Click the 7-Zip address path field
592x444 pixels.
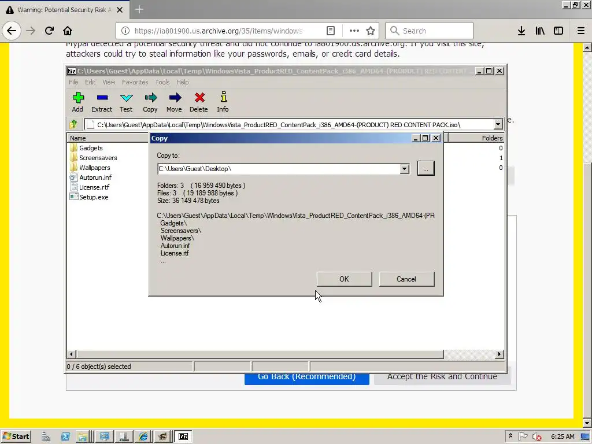tap(289, 125)
